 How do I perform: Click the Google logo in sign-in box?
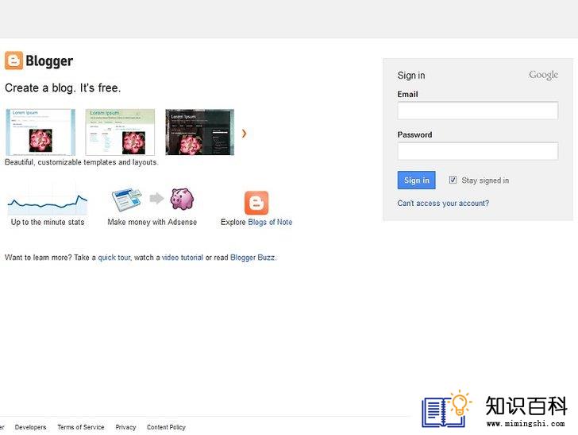(543, 75)
